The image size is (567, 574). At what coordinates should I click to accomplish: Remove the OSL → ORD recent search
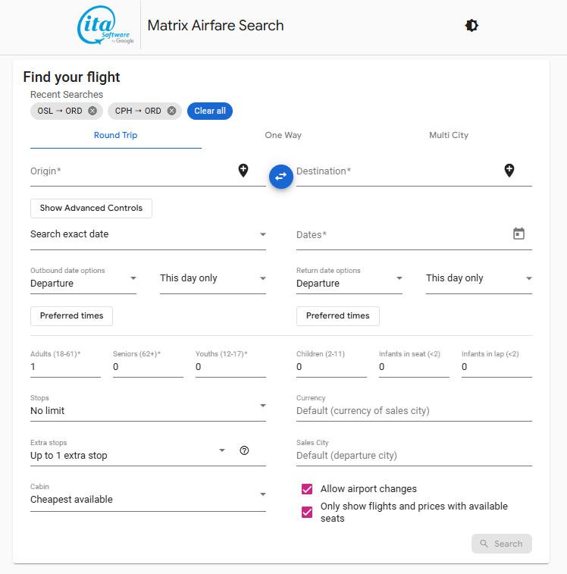click(92, 111)
